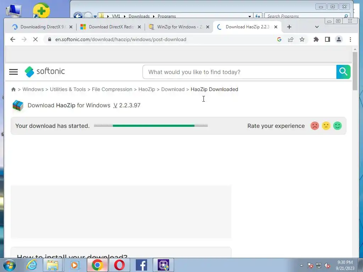
Task: Open a new Chrome tab
Action: click(289, 27)
